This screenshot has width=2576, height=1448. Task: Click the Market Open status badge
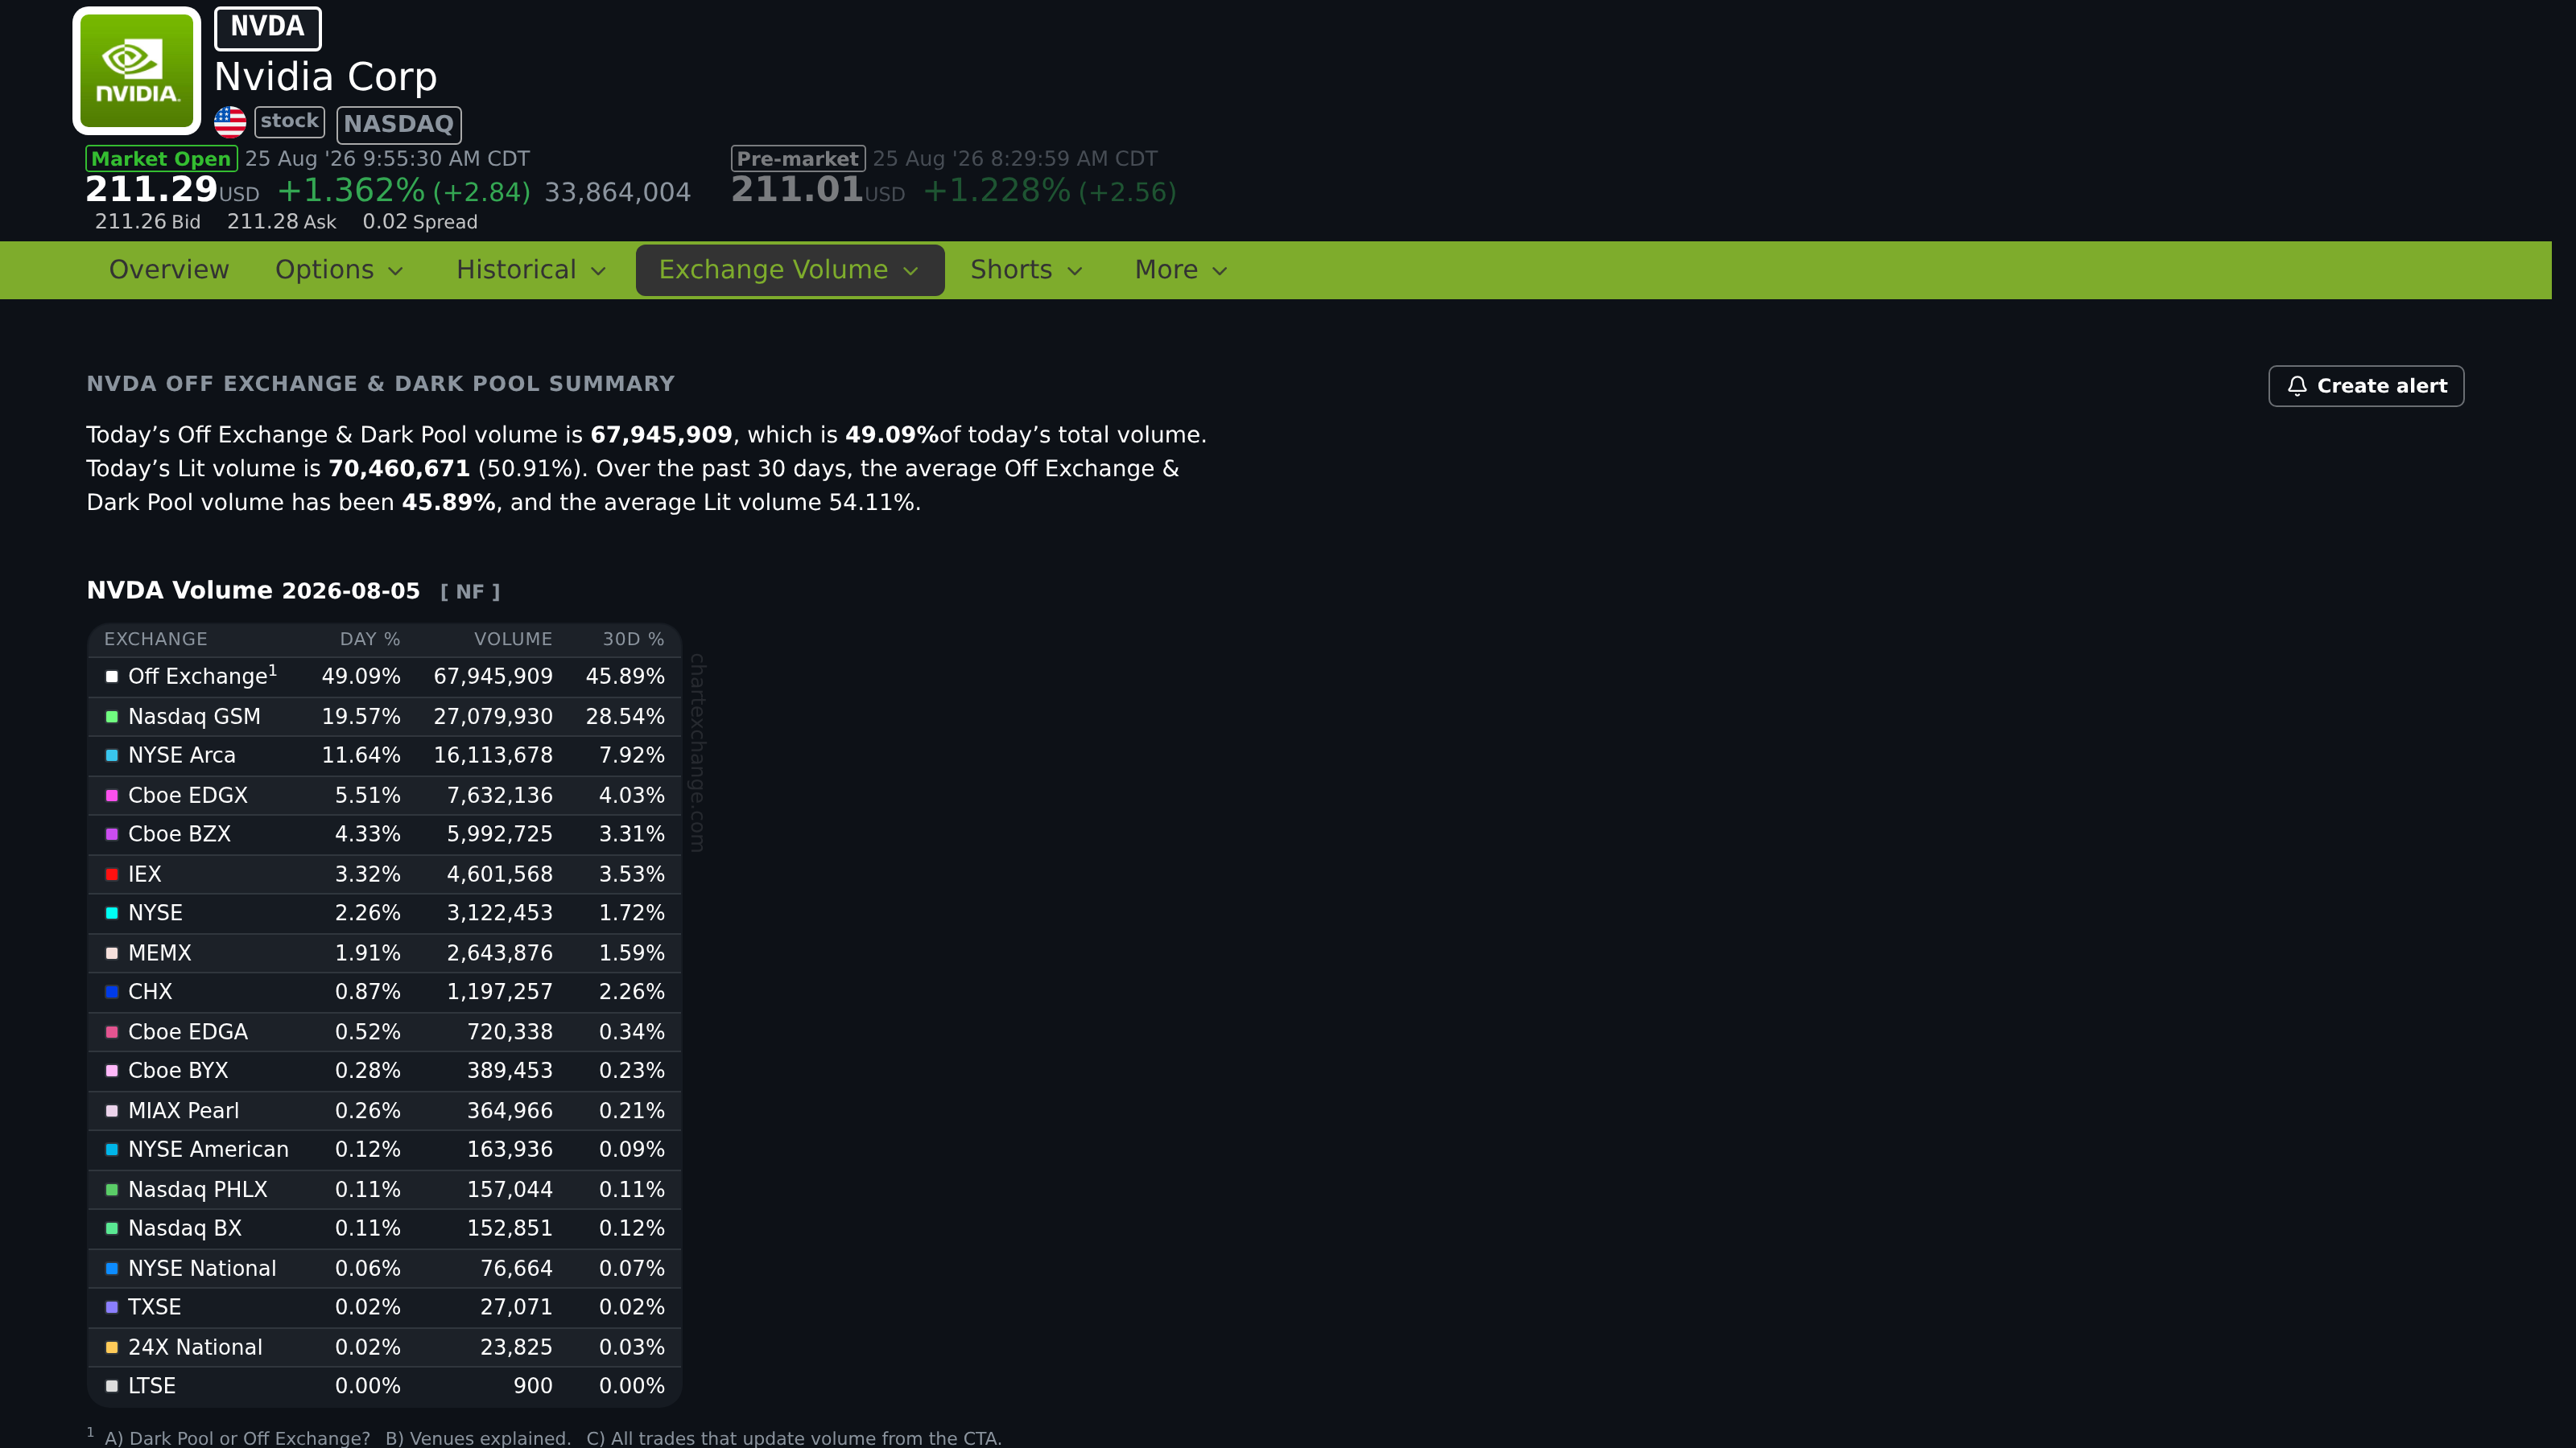pyautogui.click(x=161, y=159)
